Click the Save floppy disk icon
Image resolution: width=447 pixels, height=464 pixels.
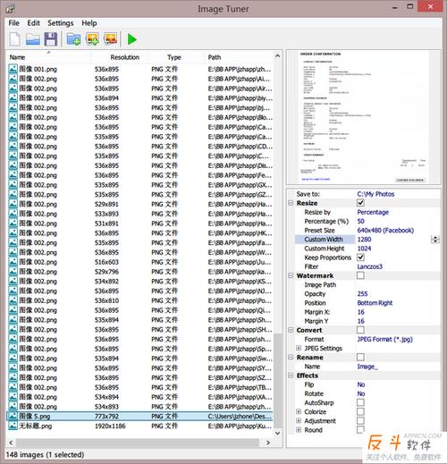click(x=51, y=39)
